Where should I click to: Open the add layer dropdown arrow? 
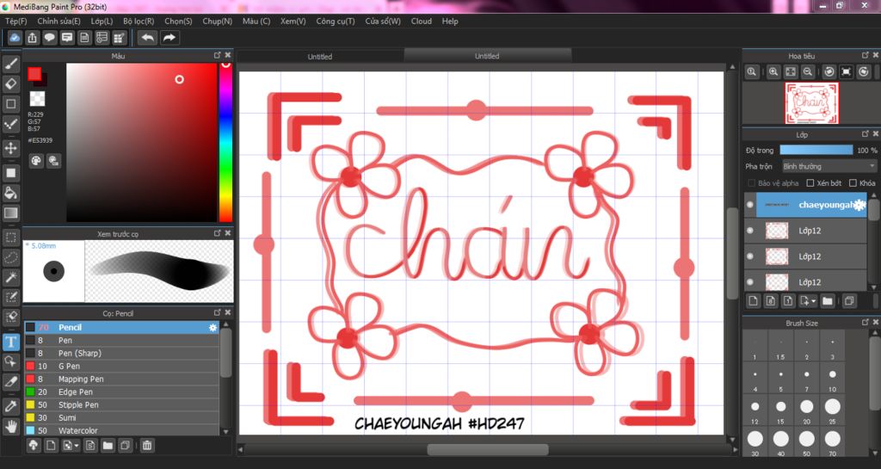click(x=808, y=301)
